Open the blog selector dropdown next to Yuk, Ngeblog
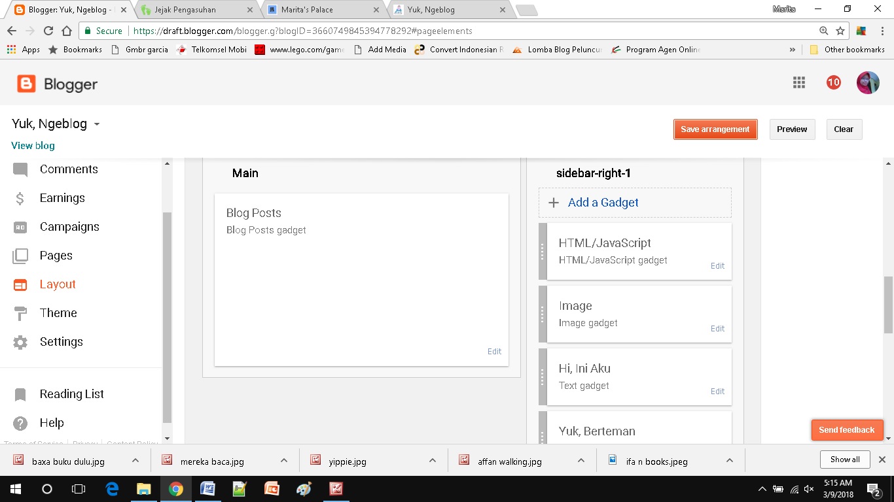 click(x=97, y=124)
